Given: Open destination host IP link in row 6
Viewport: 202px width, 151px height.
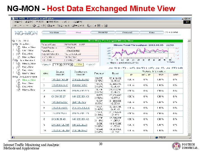Looking at the screenshot, I should (x=81, y=108).
